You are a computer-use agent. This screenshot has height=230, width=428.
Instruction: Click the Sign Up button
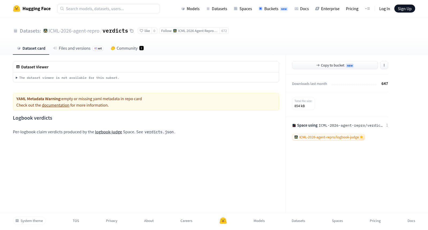(x=404, y=9)
